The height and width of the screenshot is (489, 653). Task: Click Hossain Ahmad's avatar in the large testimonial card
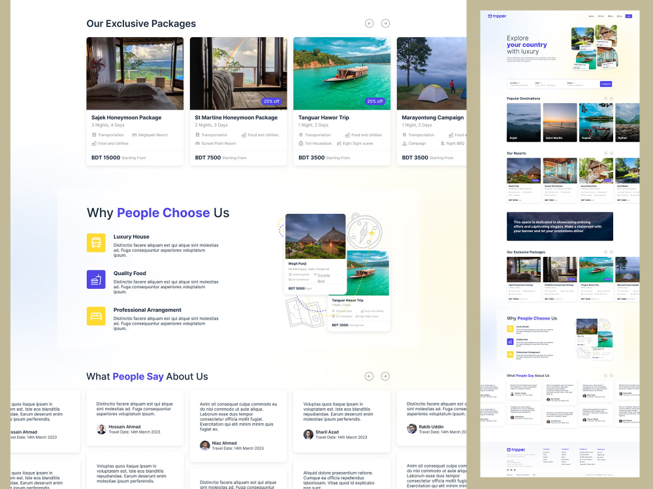[101, 430]
